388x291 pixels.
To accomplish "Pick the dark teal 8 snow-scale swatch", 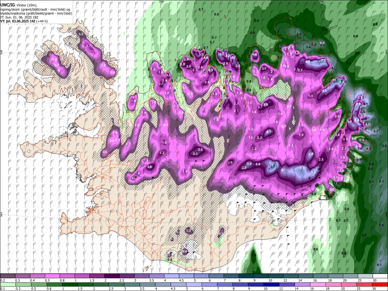I will click(246, 276).
